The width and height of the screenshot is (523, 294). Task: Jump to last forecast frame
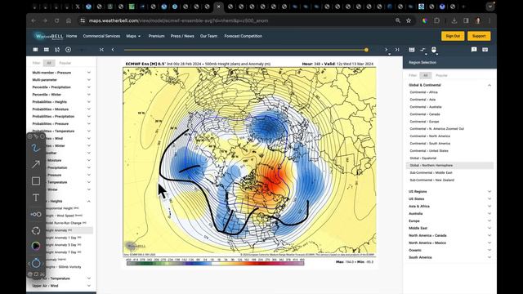click(397, 50)
